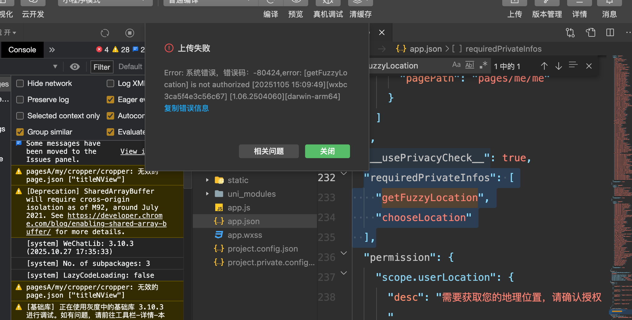Switch to the Console tab
This screenshot has height=320, width=632.
[x=22, y=50]
